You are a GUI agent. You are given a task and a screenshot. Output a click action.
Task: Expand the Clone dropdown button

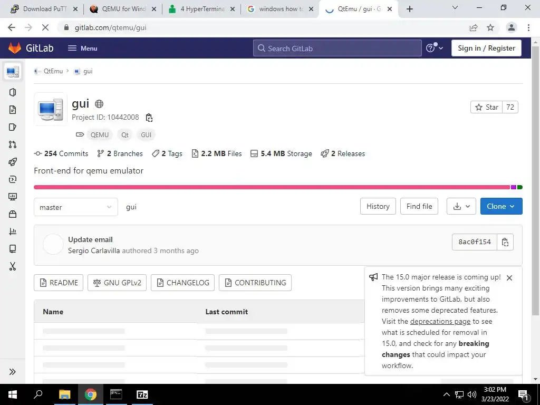(502, 206)
